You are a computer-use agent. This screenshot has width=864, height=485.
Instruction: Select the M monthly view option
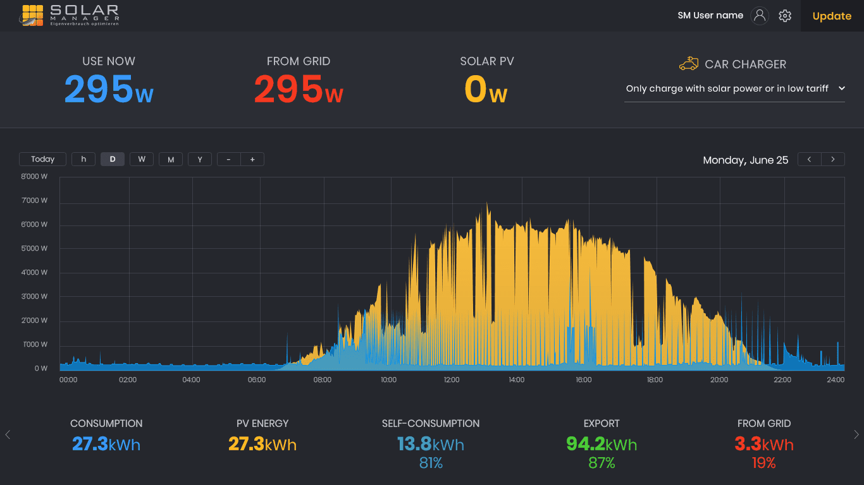(171, 159)
